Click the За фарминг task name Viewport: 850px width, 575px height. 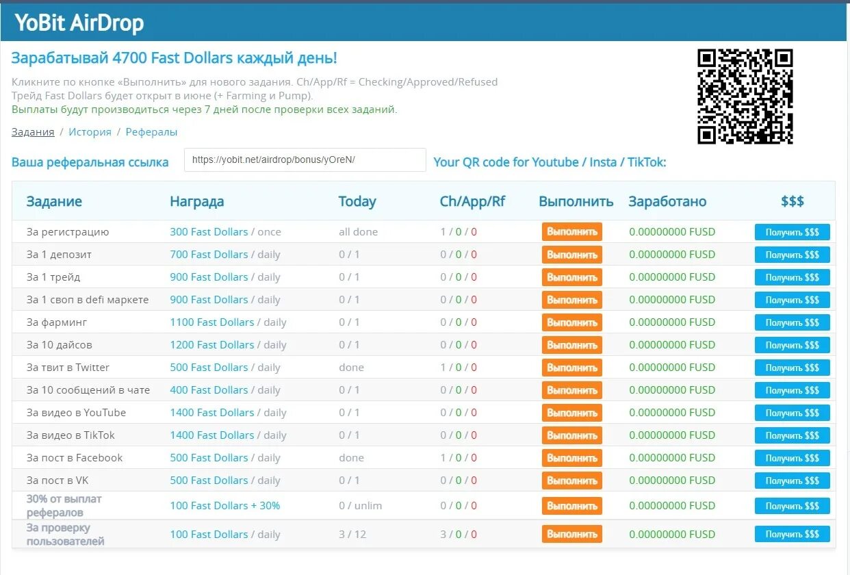coord(57,322)
